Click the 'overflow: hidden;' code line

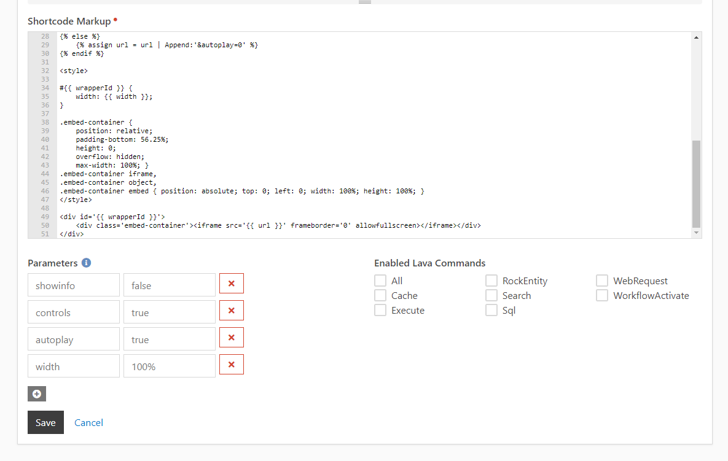(110, 157)
